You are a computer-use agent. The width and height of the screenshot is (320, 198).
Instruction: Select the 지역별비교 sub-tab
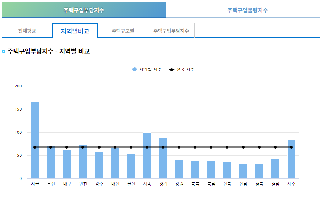[75, 31]
